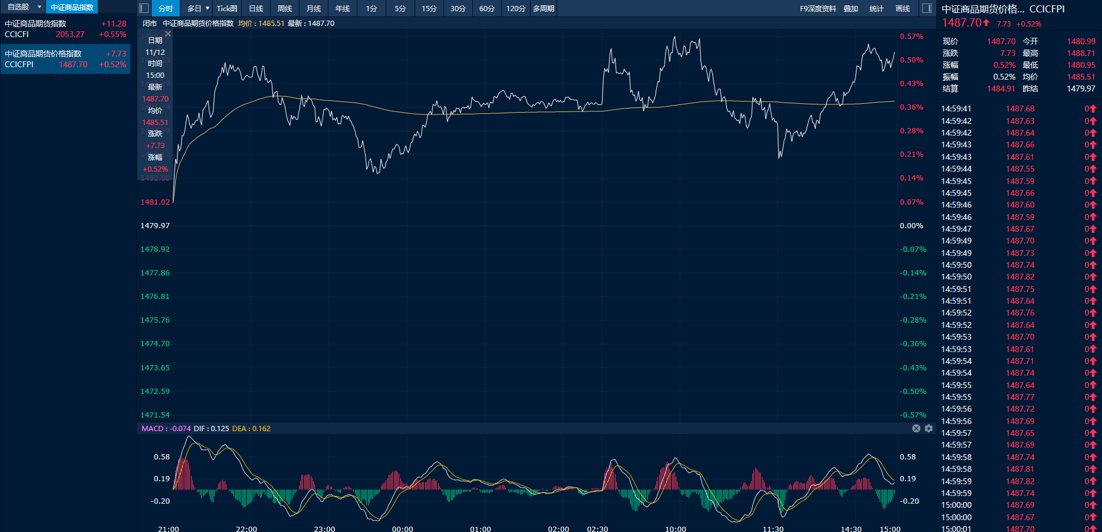The image size is (1102, 532).
Task: Open the 统计 statistics tool
Action: point(877,8)
